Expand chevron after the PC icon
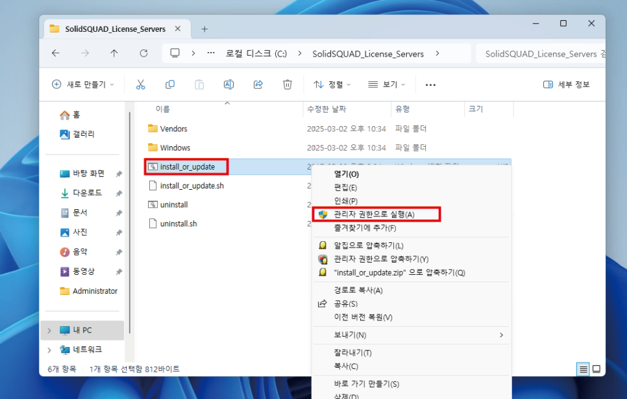The image size is (627, 399). tap(193, 53)
